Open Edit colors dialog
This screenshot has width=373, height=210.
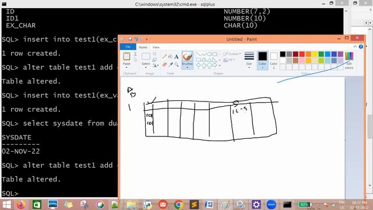point(349,61)
